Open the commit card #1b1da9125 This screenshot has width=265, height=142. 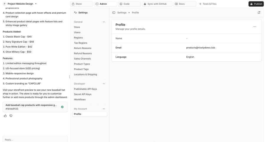(35, 107)
